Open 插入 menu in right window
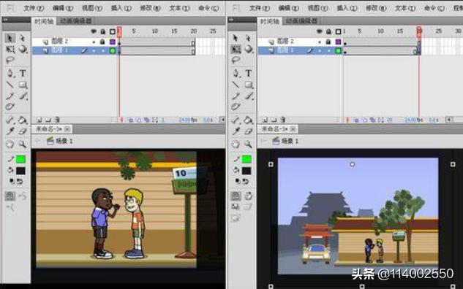463x289 pixels. pyautogui.click(x=347, y=8)
